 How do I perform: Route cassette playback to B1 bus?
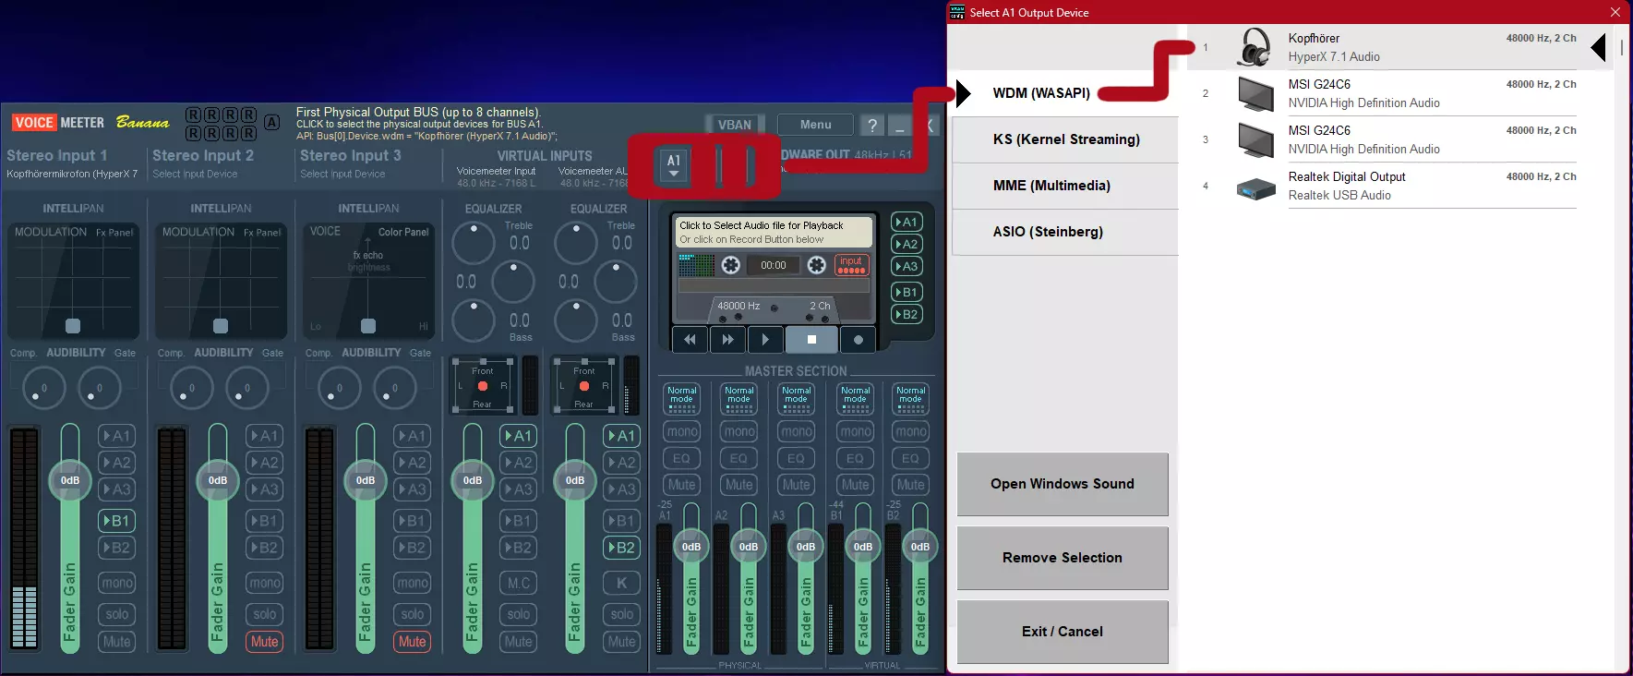pos(907,292)
